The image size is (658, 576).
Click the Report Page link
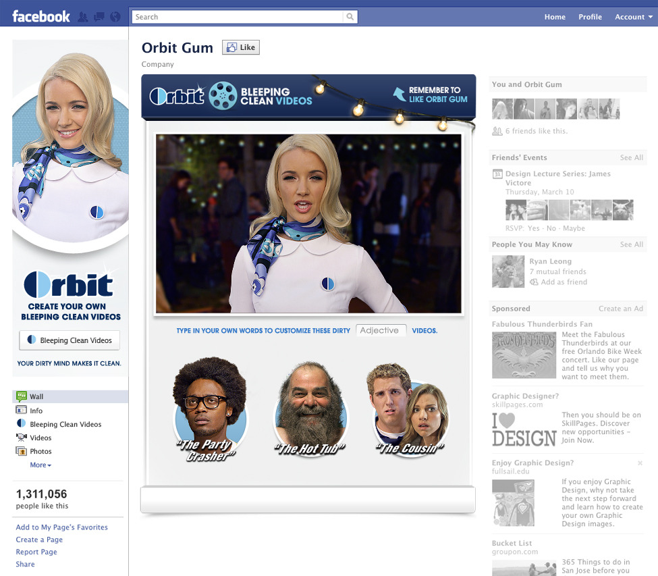pos(36,552)
